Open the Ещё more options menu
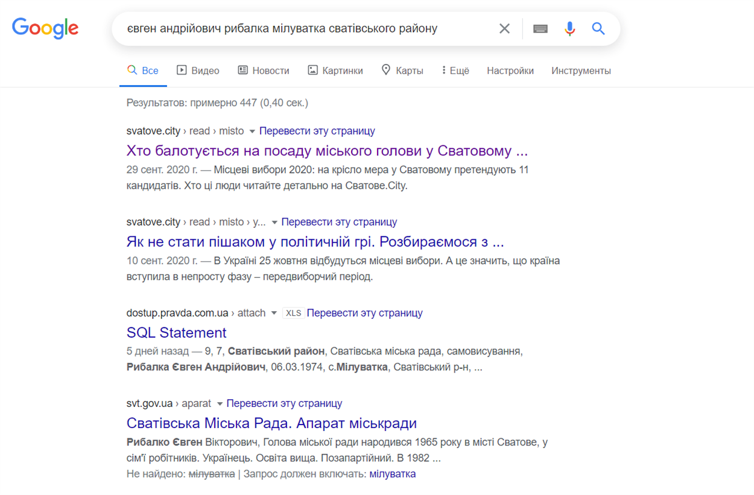 pyautogui.click(x=455, y=71)
